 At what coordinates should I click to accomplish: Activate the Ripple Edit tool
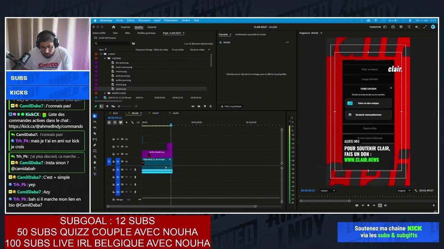tap(95, 128)
